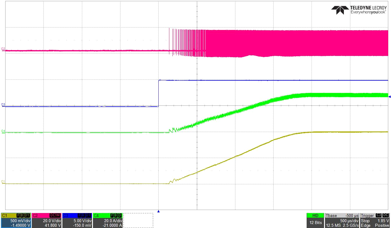Click the 1.85 V trigger level value
391x228 pixels.
(x=383, y=221)
